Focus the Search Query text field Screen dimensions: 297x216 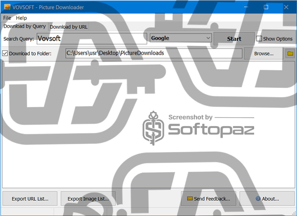pyautogui.click(x=92, y=39)
